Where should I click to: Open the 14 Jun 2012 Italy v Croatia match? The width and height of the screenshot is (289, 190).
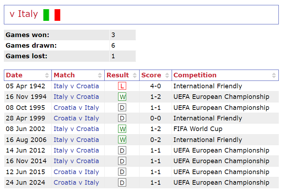[x=76, y=150]
